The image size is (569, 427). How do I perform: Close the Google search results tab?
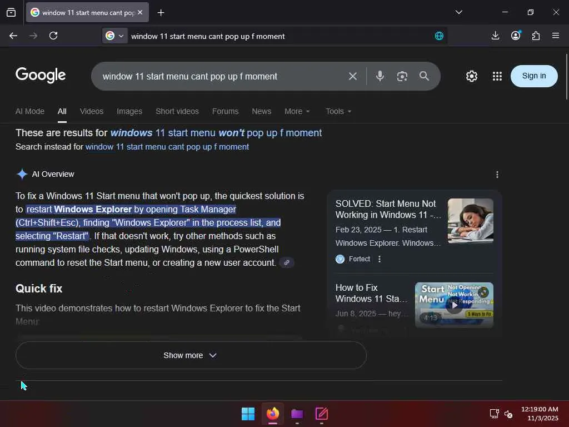140,12
